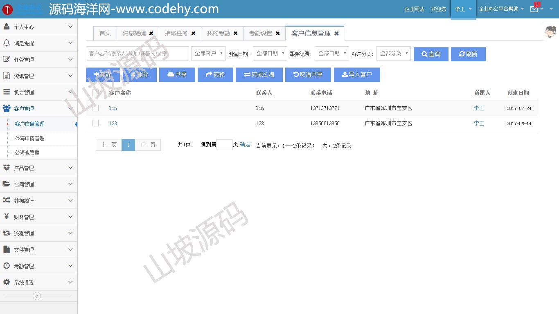The image size is (559, 314).
Task: Check the checkbox for customer 123
Action: click(95, 123)
